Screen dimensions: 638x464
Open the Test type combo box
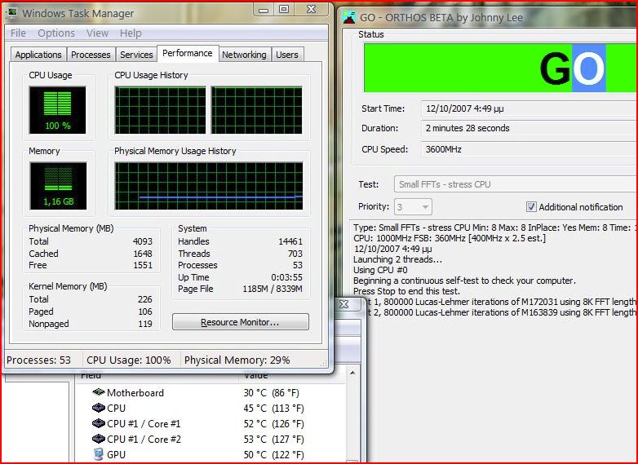click(x=516, y=184)
